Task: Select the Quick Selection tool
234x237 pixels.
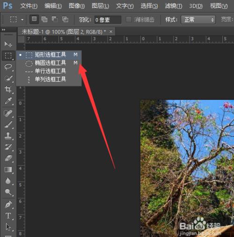Action: point(8,78)
